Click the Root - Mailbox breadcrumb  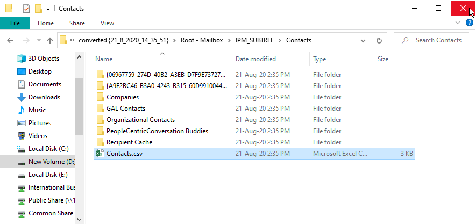click(202, 40)
